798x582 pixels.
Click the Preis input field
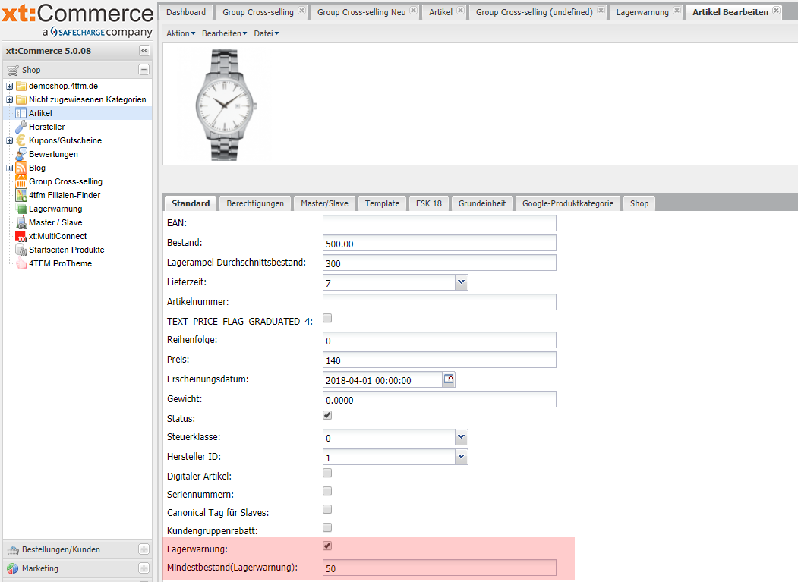click(439, 360)
